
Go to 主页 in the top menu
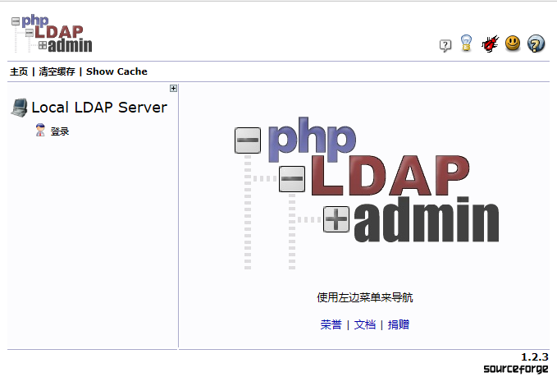19,71
